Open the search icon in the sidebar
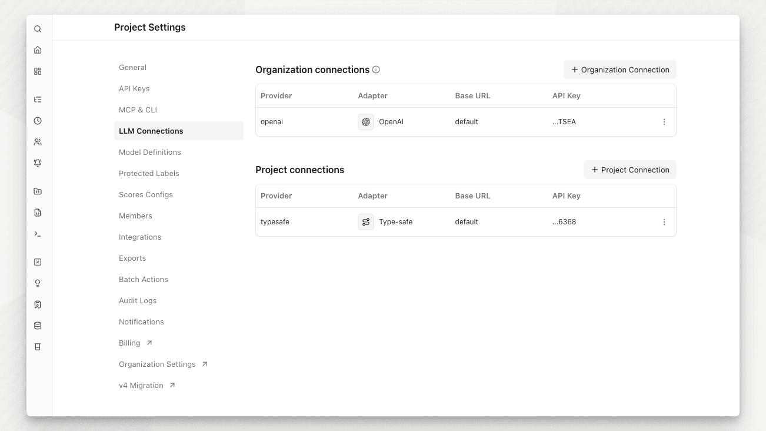Screen dimensions: 766x431 pyautogui.click(x=38, y=29)
